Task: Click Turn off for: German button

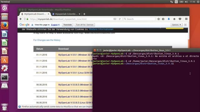Action: point(85,25)
